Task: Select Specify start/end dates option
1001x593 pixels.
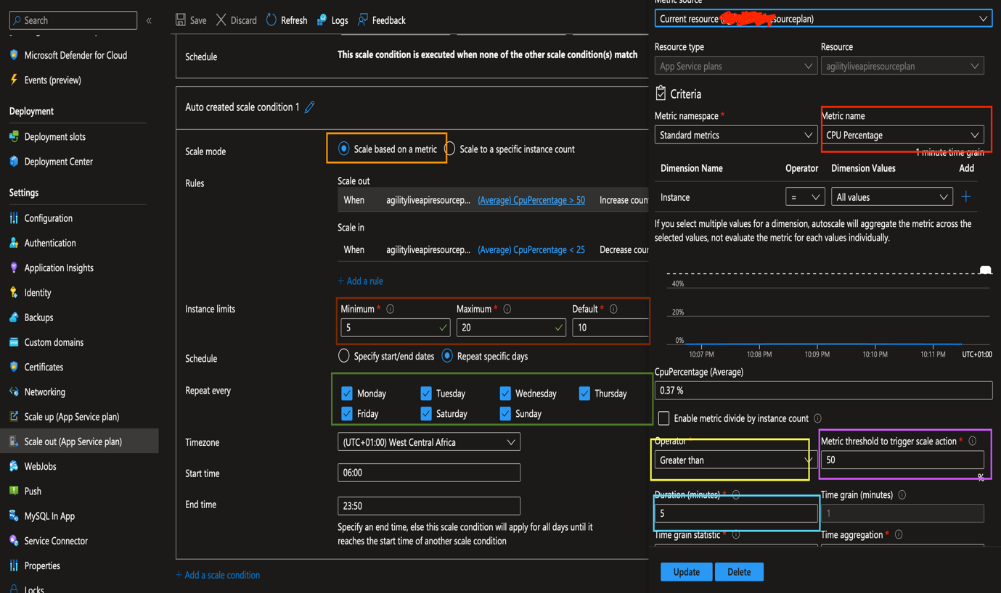Action: click(x=344, y=356)
